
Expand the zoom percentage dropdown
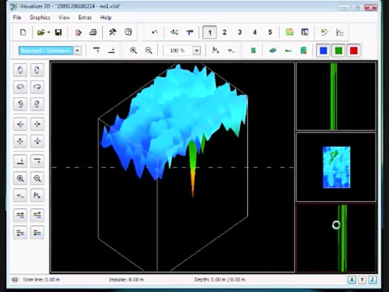197,51
